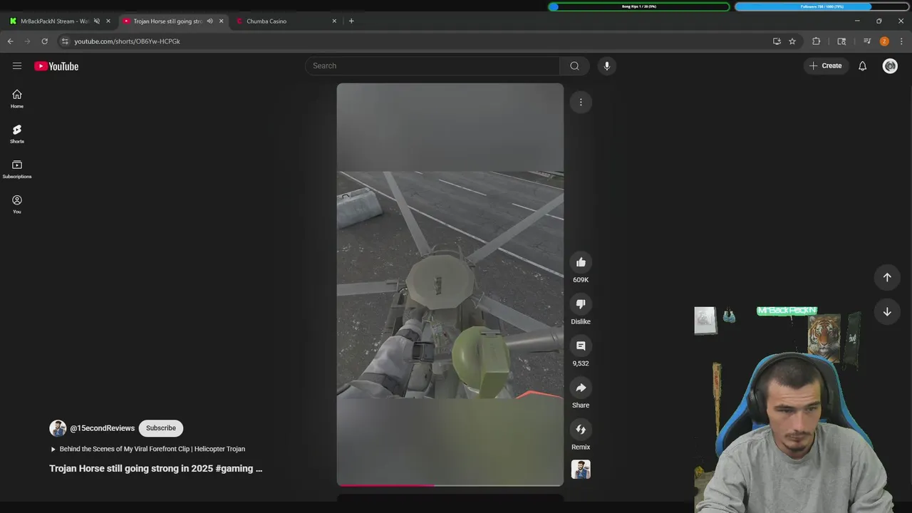The height and width of the screenshot is (513, 912).
Task: Open the sound source thumbnail under Remix
Action: pyautogui.click(x=581, y=470)
